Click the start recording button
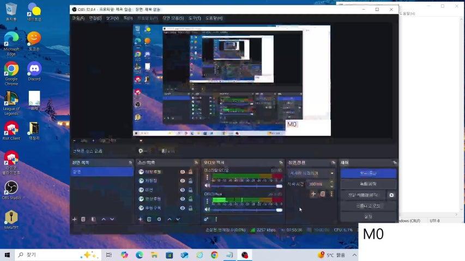 coord(368,184)
